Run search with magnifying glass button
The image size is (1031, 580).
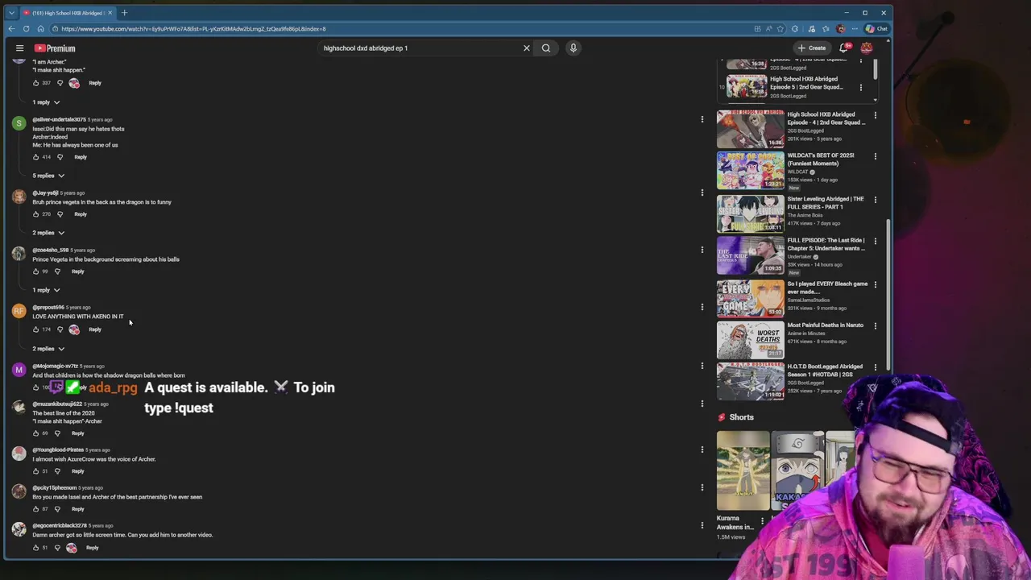(x=546, y=48)
